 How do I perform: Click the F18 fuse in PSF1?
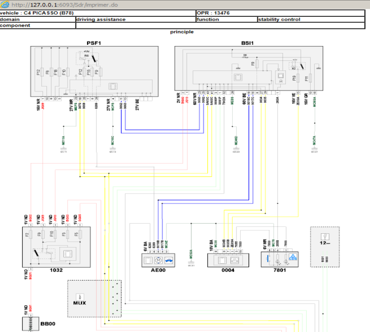click(x=59, y=72)
